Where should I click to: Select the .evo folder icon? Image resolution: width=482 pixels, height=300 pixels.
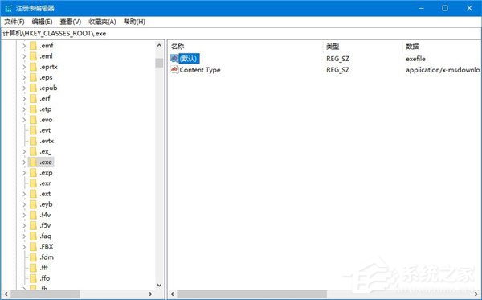click(x=33, y=120)
